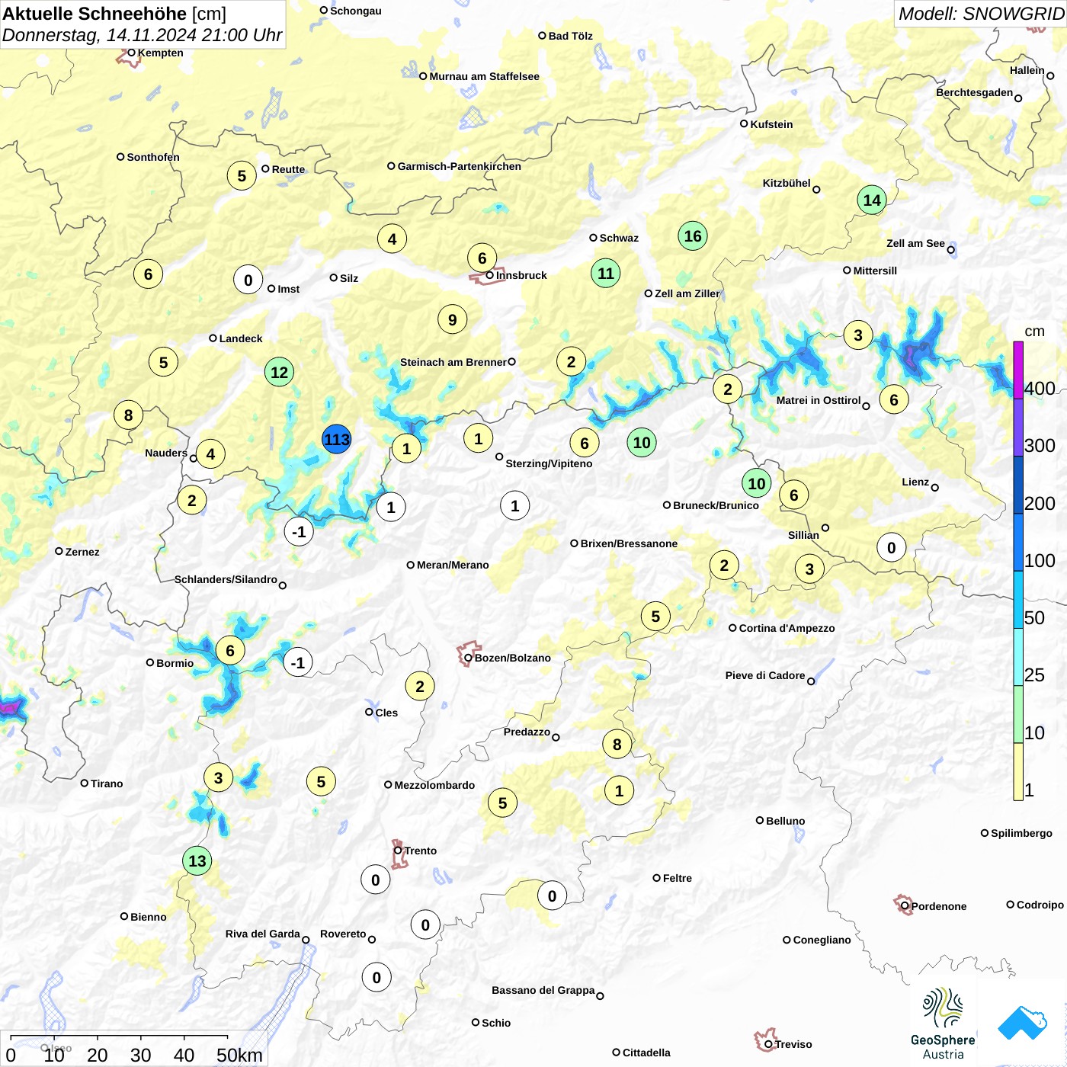The image size is (1067, 1067).
Task: Click the Sterzing/Vipiteno label
Action: (x=549, y=463)
